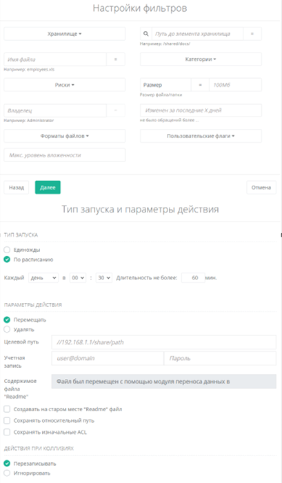Click the Целевой путь input field
The width and height of the screenshot is (282, 483).
[164, 342]
